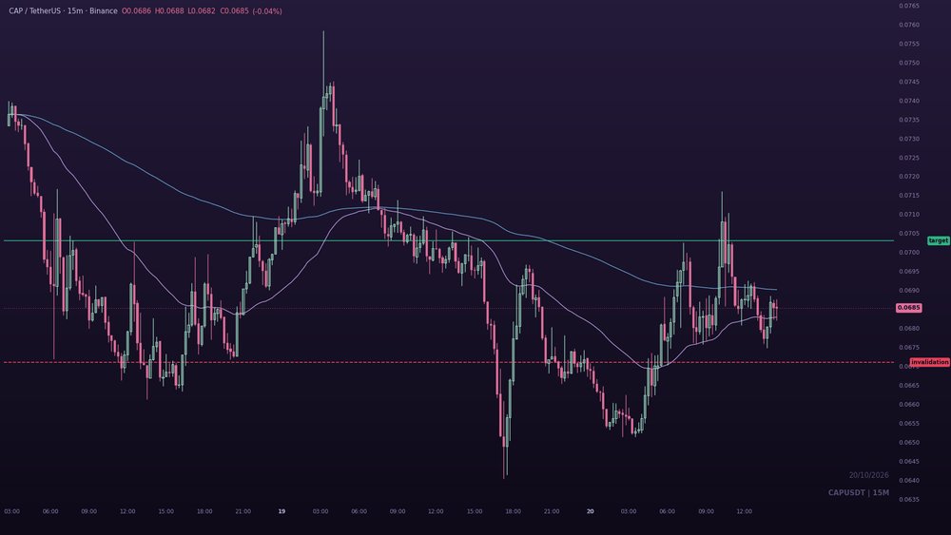Click price axis label 0.0730
This screenshot has height=535, width=951.
click(909, 139)
